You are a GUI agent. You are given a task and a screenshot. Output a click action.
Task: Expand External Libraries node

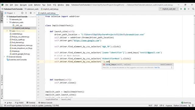pos(5,57)
